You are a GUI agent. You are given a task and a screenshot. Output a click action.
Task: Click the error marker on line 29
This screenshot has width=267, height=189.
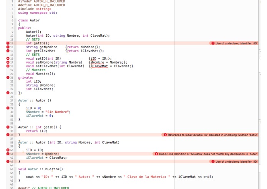click(8, 108)
